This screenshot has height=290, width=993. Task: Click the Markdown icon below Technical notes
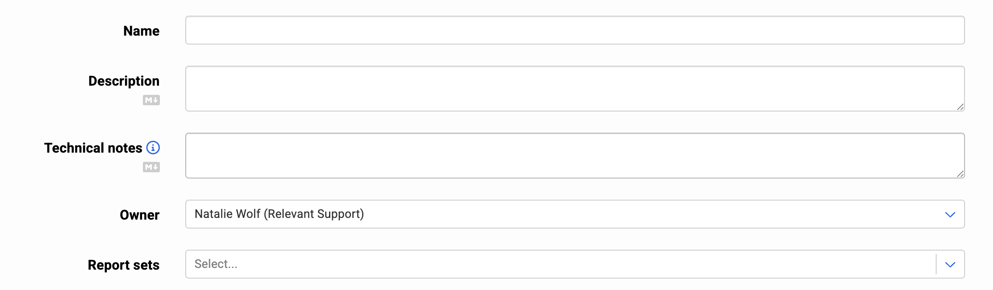click(152, 167)
